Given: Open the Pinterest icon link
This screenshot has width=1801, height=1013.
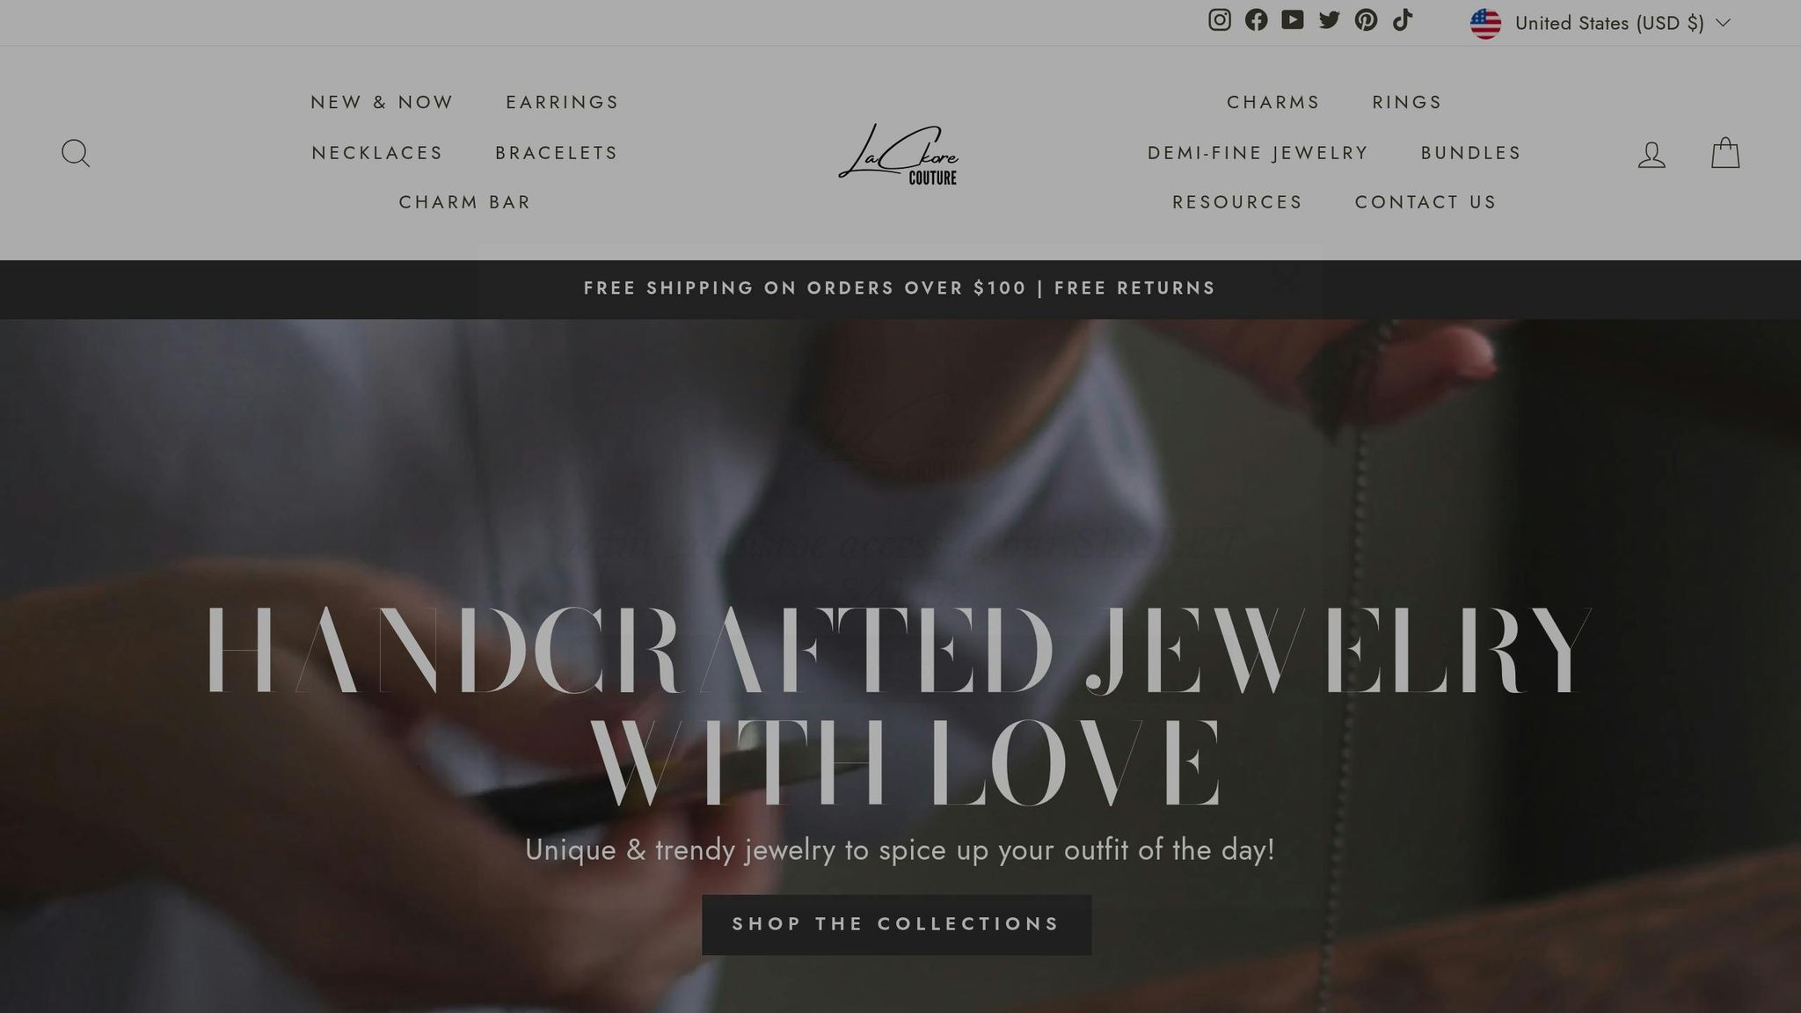Looking at the screenshot, I should (x=1366, y=20).
